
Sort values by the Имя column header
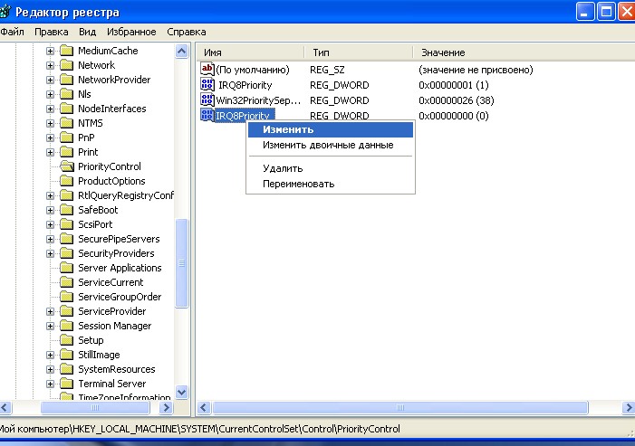point(250,52)
